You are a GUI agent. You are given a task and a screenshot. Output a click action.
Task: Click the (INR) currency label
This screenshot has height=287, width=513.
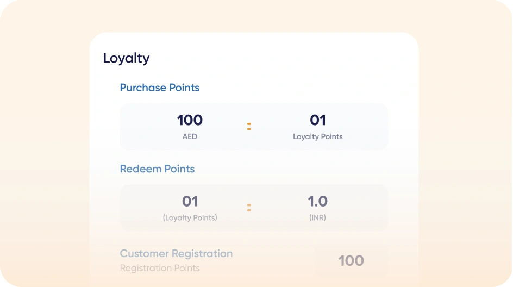point(317,218)
